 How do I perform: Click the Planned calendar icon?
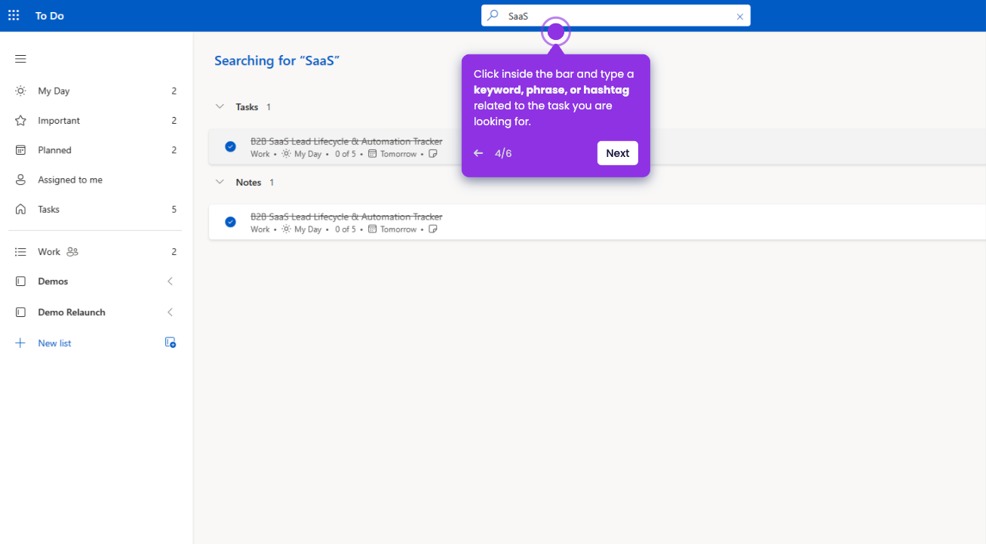[x=20, y=150]
